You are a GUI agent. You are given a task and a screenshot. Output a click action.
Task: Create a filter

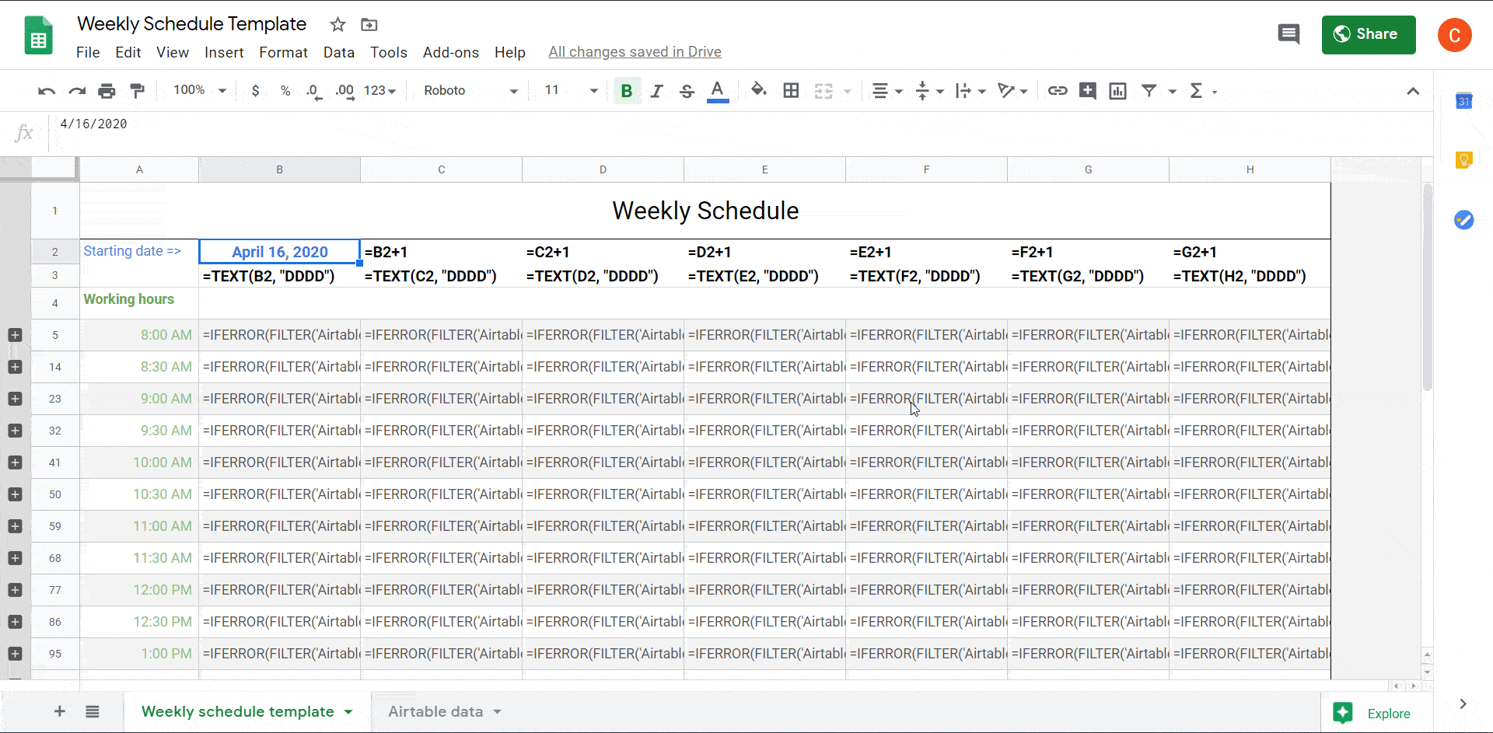pyautogui.click(x=1149, y=91)
